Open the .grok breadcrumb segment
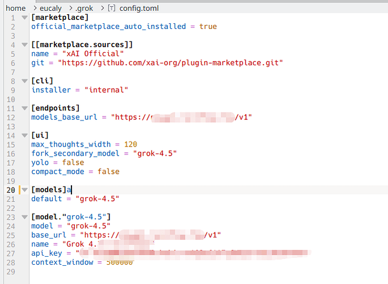The height and width of the screenshot is (284, 388). click(x=84, y=9)
